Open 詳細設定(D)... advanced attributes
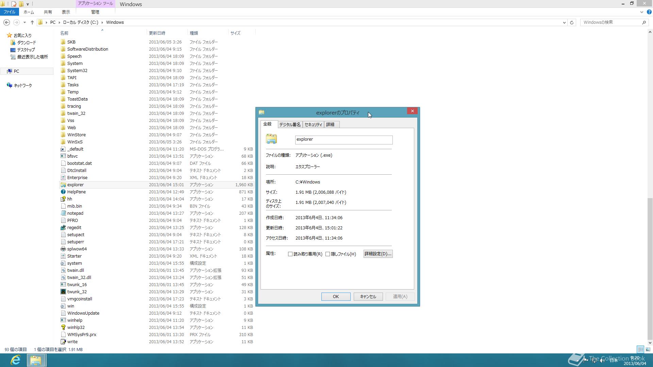Screen dimensions: 653x367 378,254
